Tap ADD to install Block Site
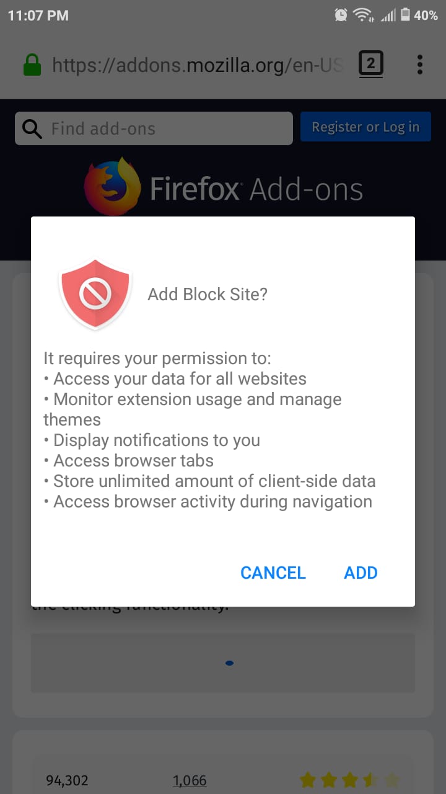Image resolution: width=446 pixels, height=794 pixels. pos(361,573)
